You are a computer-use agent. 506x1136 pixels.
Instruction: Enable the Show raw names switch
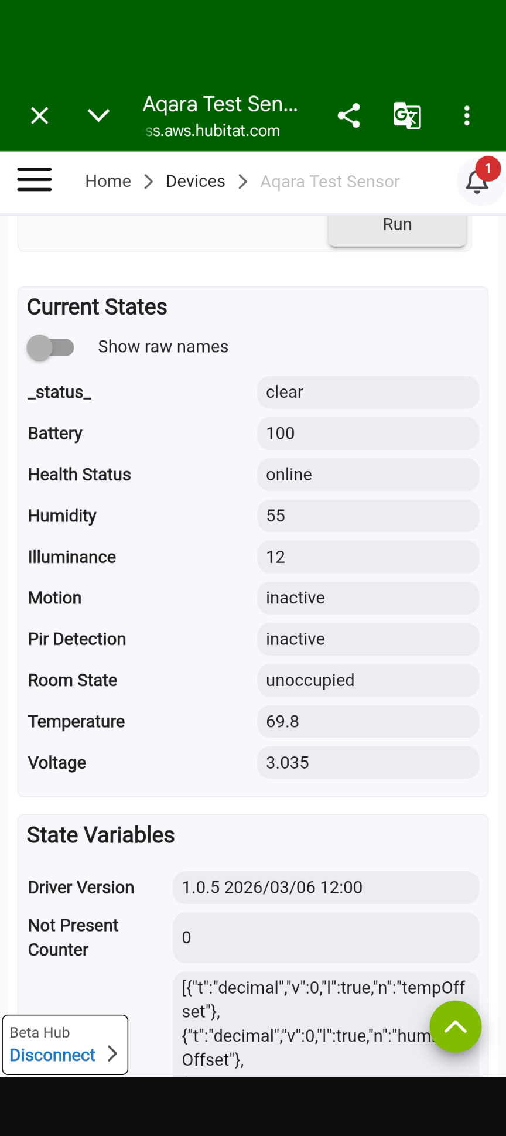[x=51, y=347]
